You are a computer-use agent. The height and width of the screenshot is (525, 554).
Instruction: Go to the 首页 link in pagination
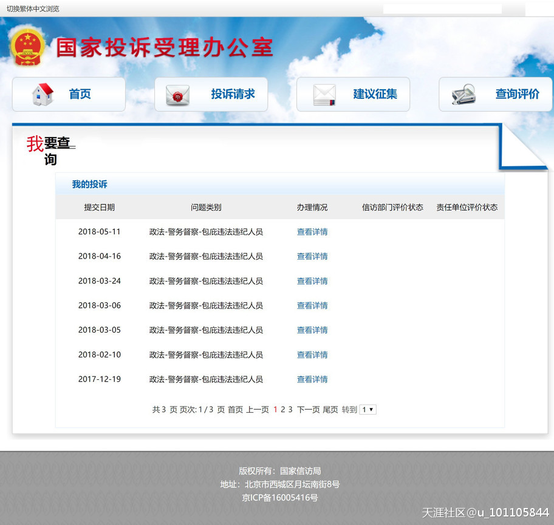point(235,409)
